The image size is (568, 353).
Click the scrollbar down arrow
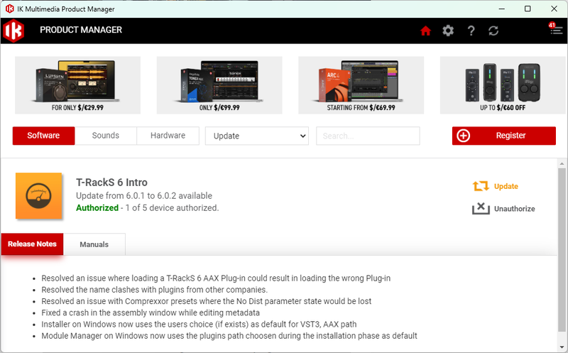tap(562, 347)
